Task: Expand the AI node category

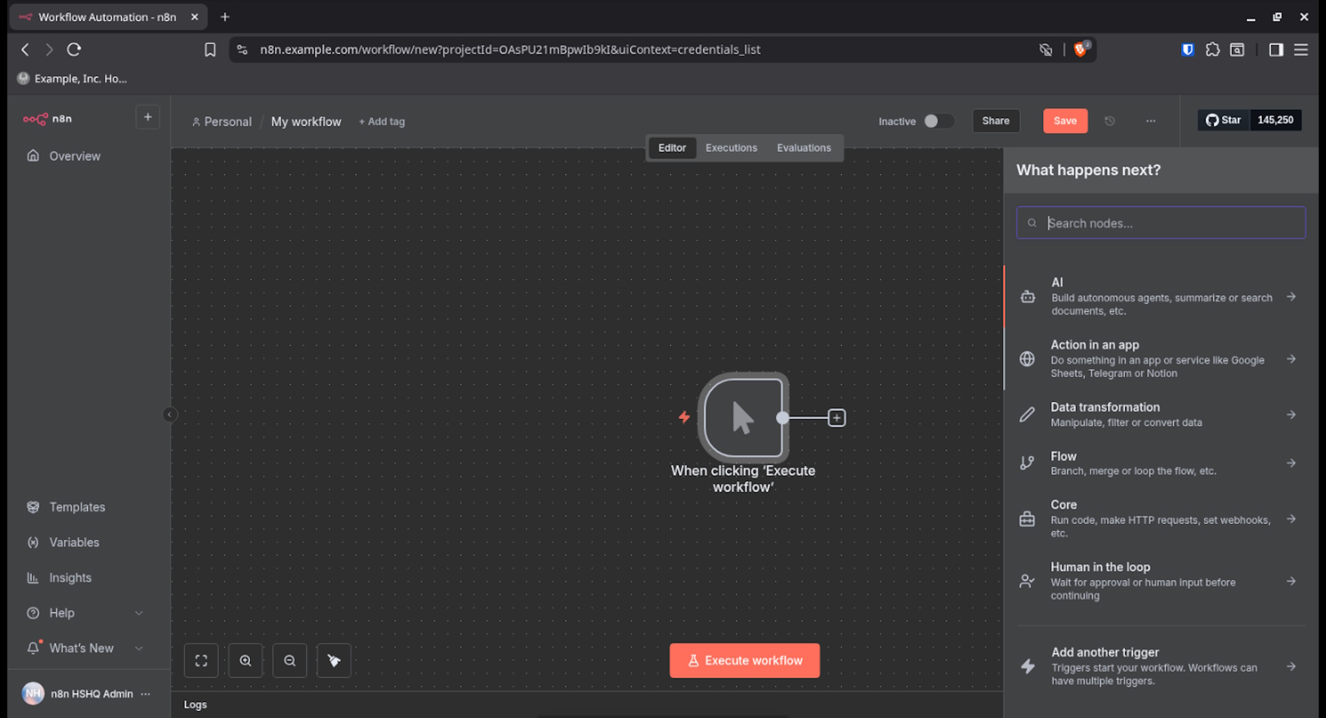Action: (1160, 296)
